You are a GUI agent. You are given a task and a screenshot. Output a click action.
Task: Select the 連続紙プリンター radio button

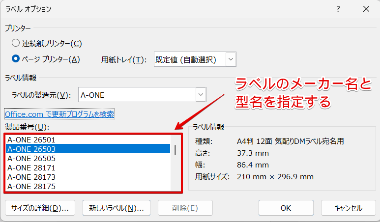pos(16,43)
